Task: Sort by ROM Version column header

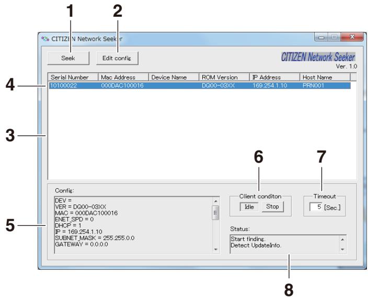Action: [224, 77]
